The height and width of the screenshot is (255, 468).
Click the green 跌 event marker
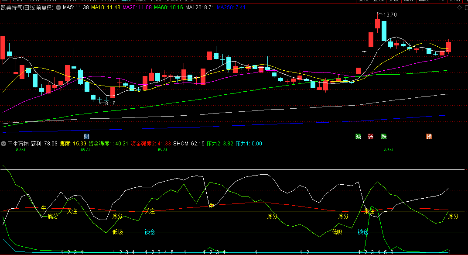point(383,137)
